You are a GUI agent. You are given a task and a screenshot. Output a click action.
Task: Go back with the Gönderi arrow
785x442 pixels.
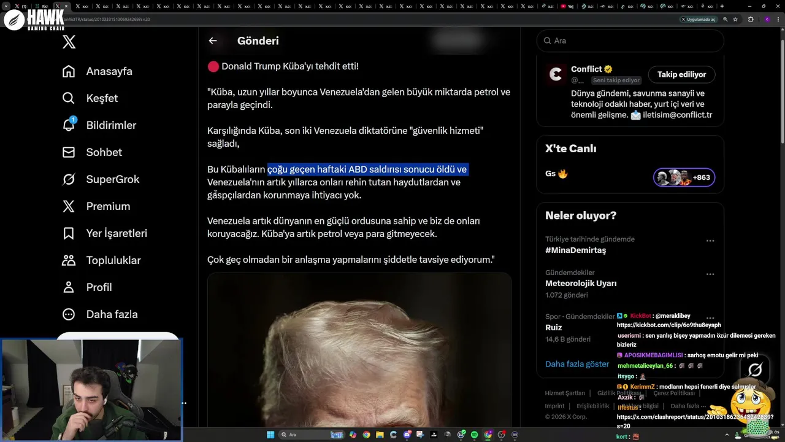pyautogui.click(x=213, y=41)
